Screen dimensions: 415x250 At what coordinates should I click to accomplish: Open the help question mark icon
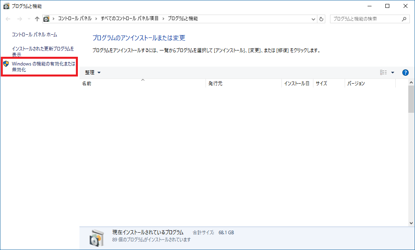coord(405,73)
